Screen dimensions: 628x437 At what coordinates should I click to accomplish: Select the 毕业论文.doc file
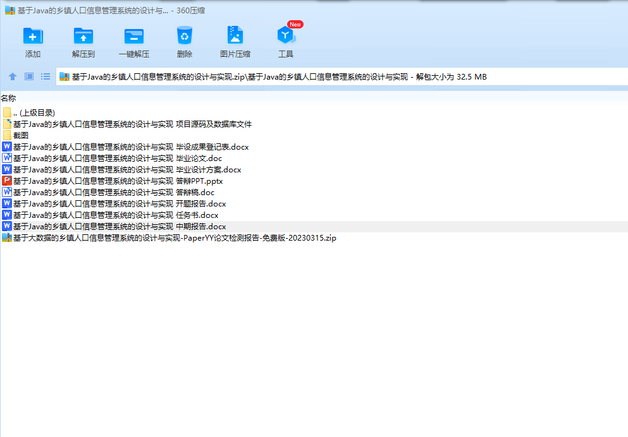coord(314,159)
